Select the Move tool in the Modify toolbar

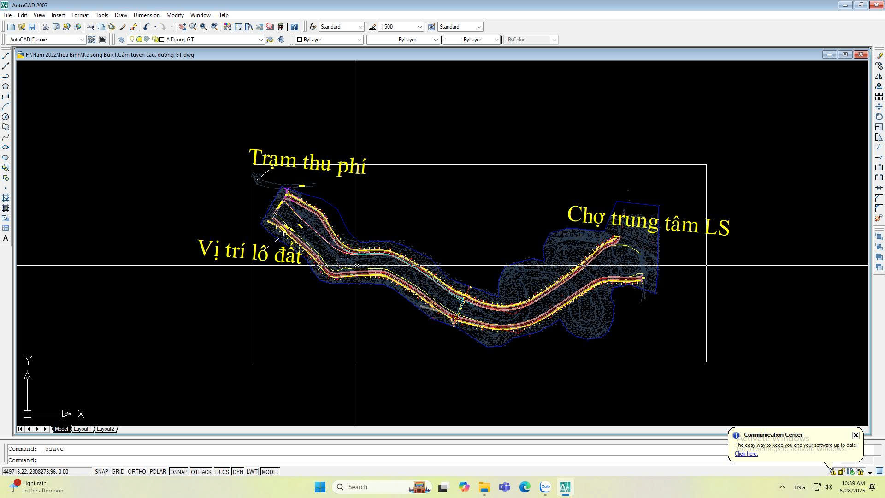(879, 107)
